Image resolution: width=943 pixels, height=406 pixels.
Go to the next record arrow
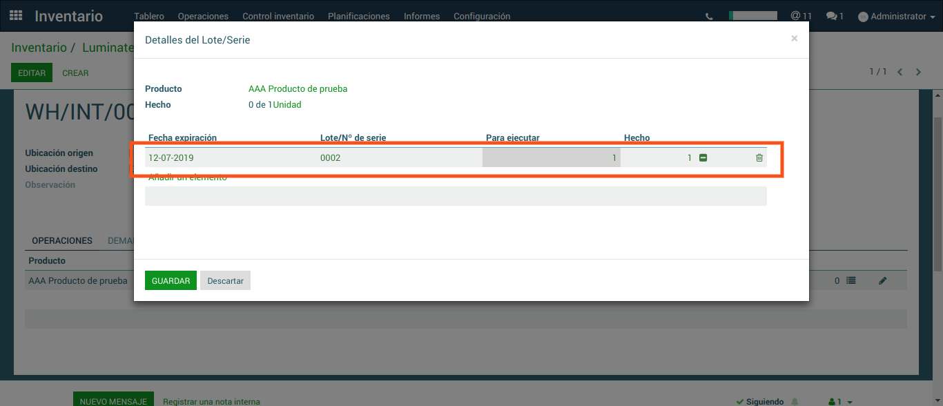(x=918, y=72)
